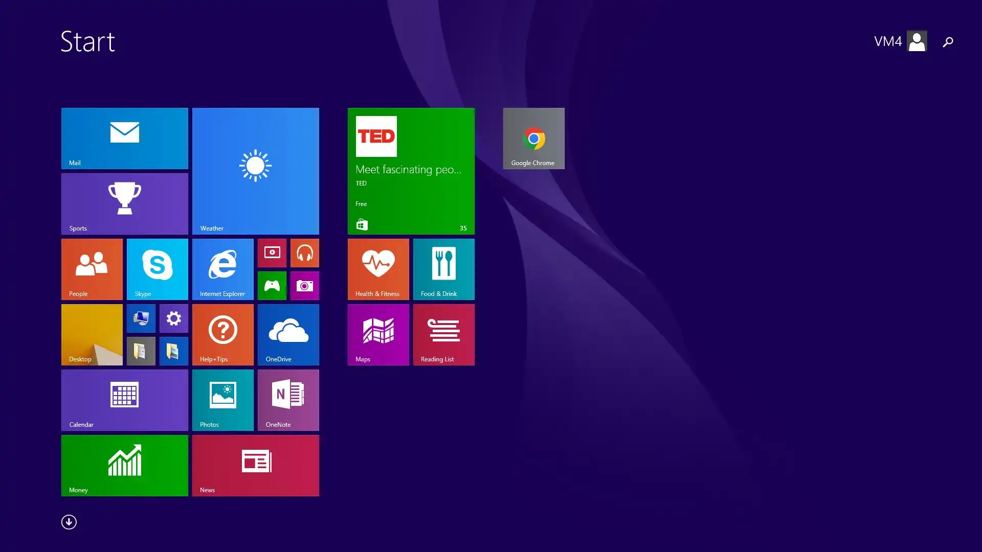Image resolution: width=982 pixels, height=552 pixels.
Task: Launch the Skype app tile
Action: click(x=157, y=269)
